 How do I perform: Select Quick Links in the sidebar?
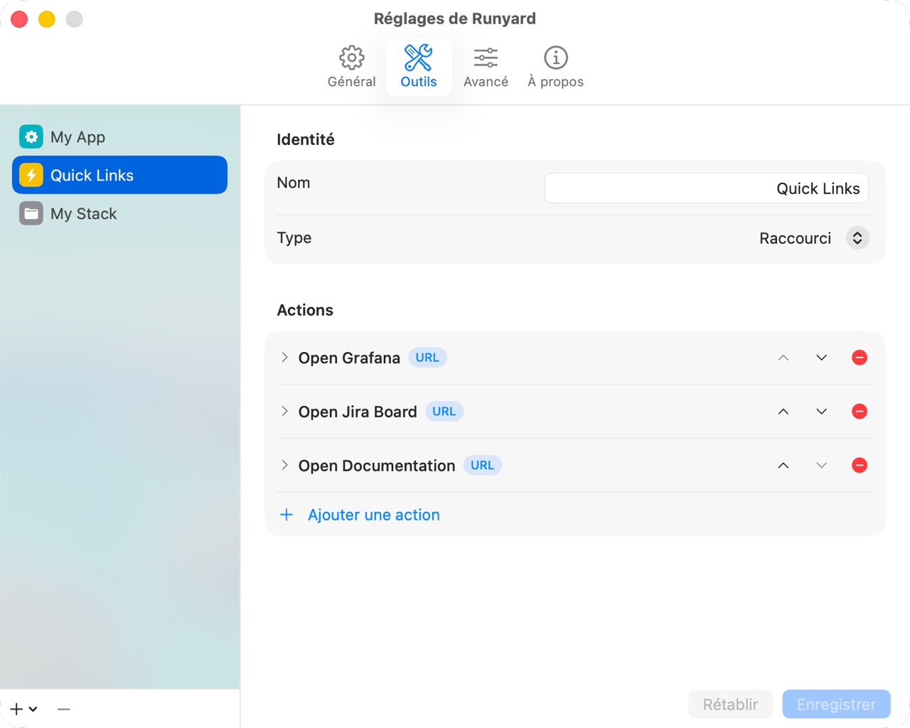119,175
